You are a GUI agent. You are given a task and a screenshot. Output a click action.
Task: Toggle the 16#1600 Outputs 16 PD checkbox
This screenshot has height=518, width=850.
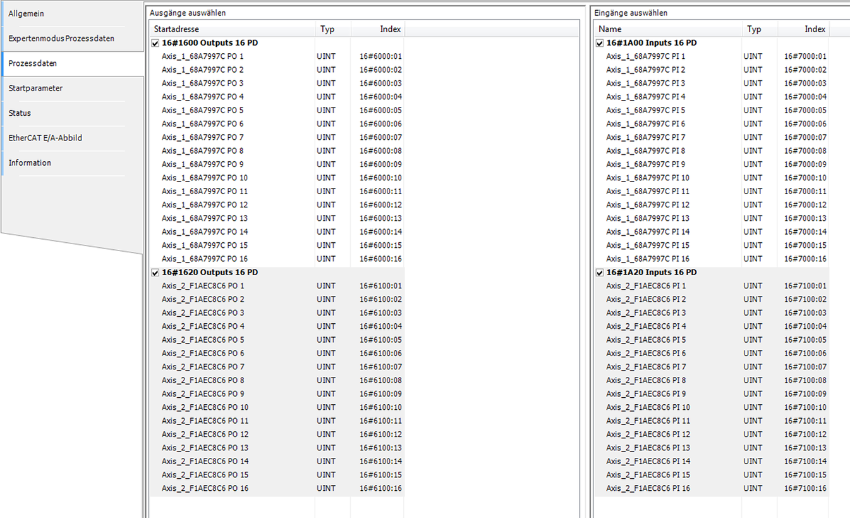(155, 44)
